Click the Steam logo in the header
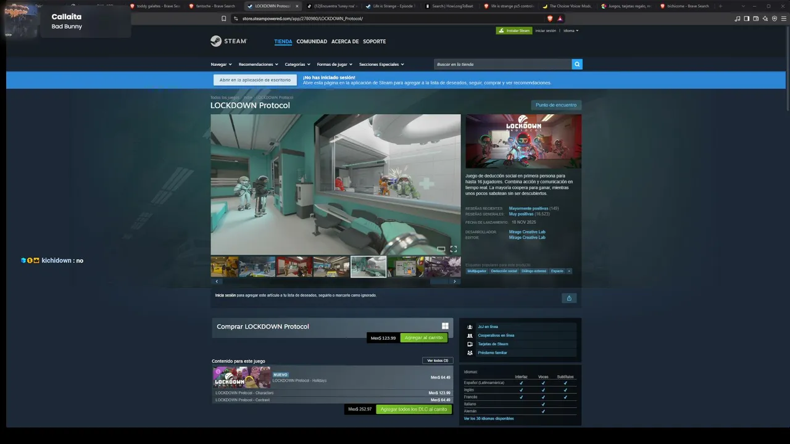 pos(228,41)
